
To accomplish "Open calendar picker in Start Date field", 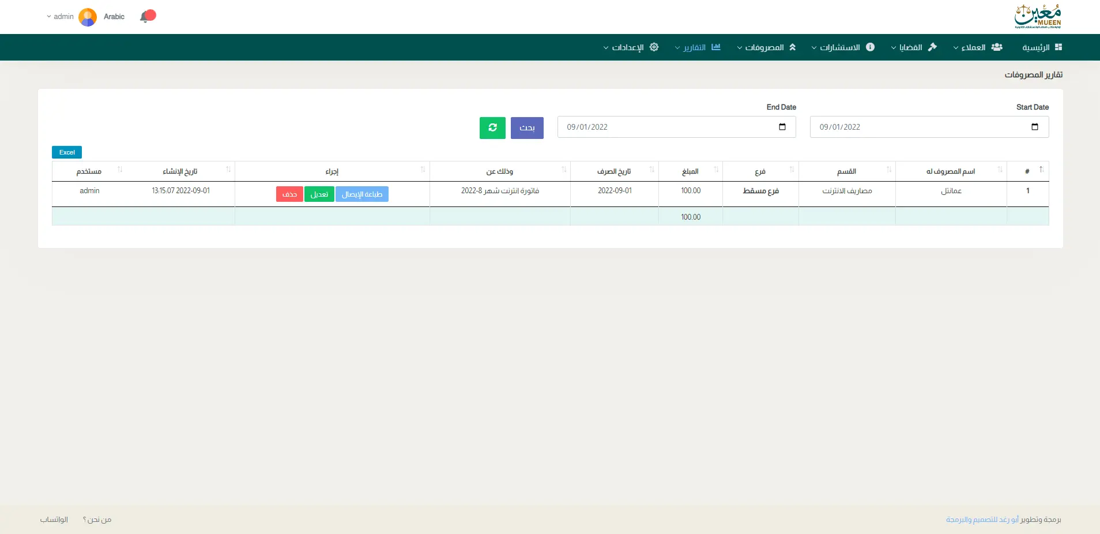I will [1034, 127].
